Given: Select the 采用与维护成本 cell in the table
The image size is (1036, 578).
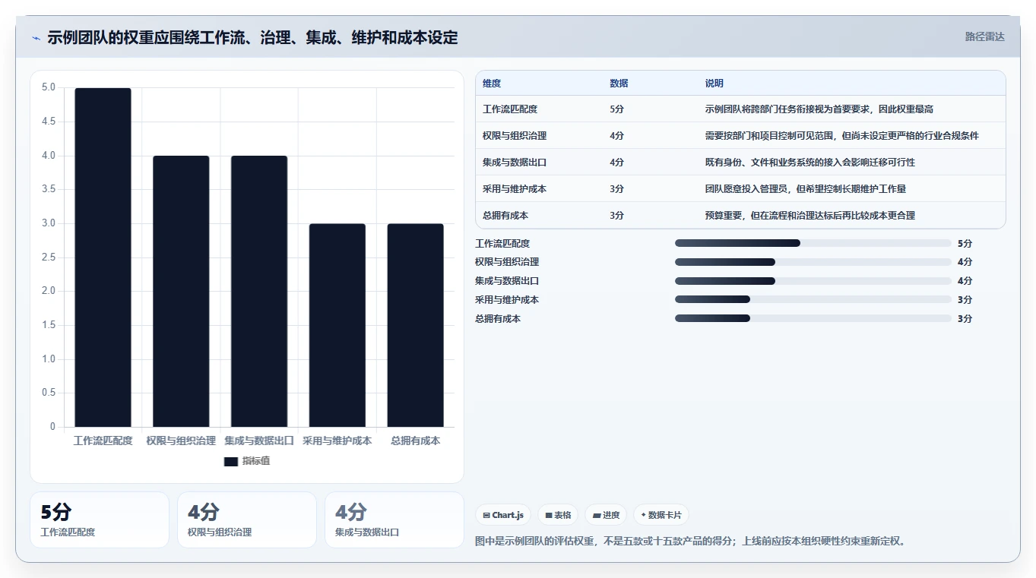Looking at the screenshot, I should [x=515, y=189].
